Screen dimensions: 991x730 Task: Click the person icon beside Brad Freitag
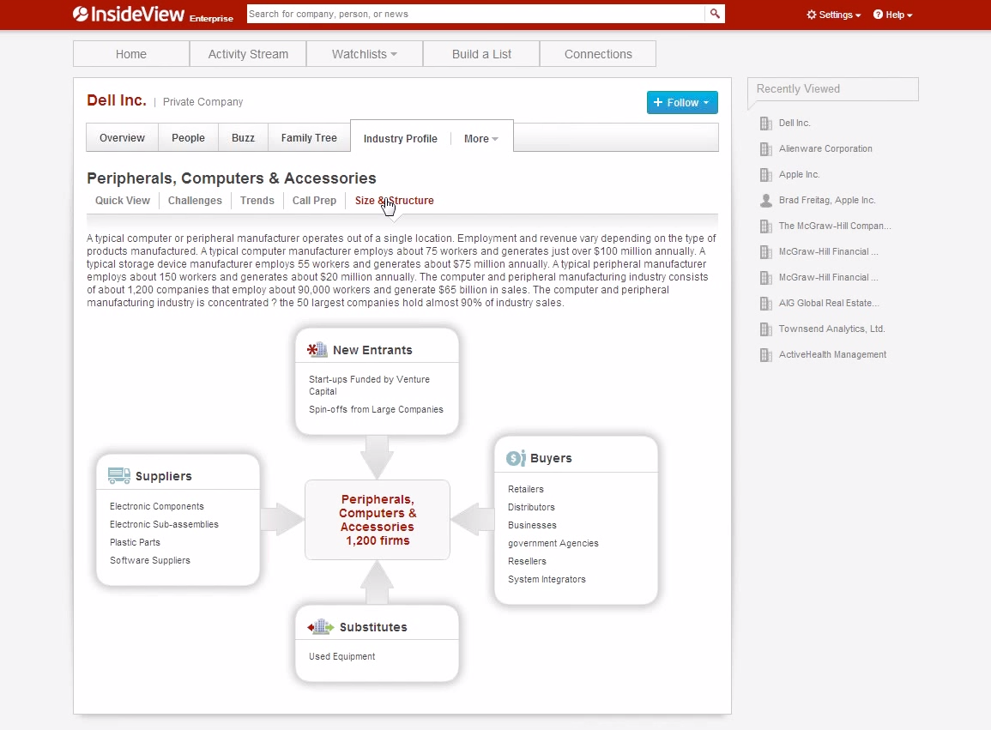[765, 200]
